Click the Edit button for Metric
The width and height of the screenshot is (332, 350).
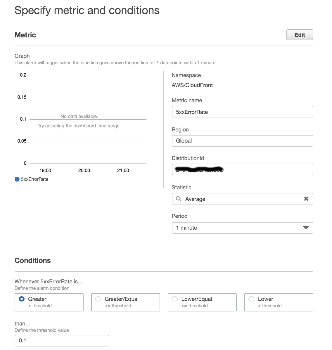pyautogui.click(x=300, y=35)
